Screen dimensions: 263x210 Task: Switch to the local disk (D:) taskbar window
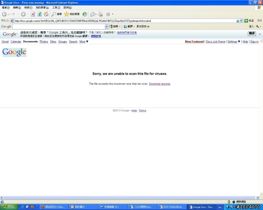pos(112,207)
